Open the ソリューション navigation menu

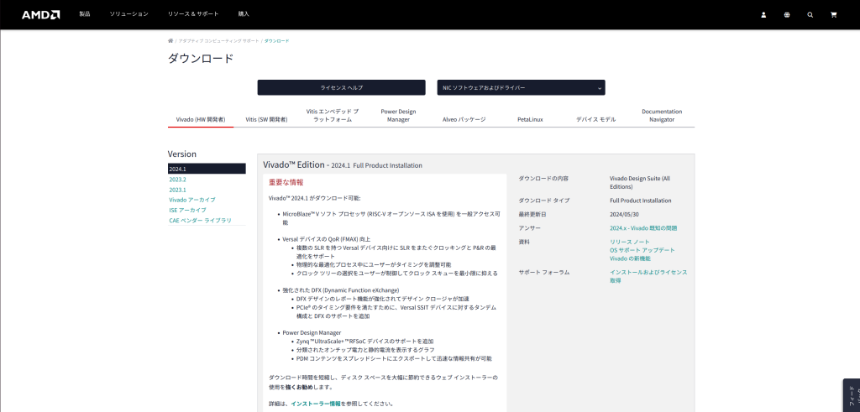(x=129, y=14)
